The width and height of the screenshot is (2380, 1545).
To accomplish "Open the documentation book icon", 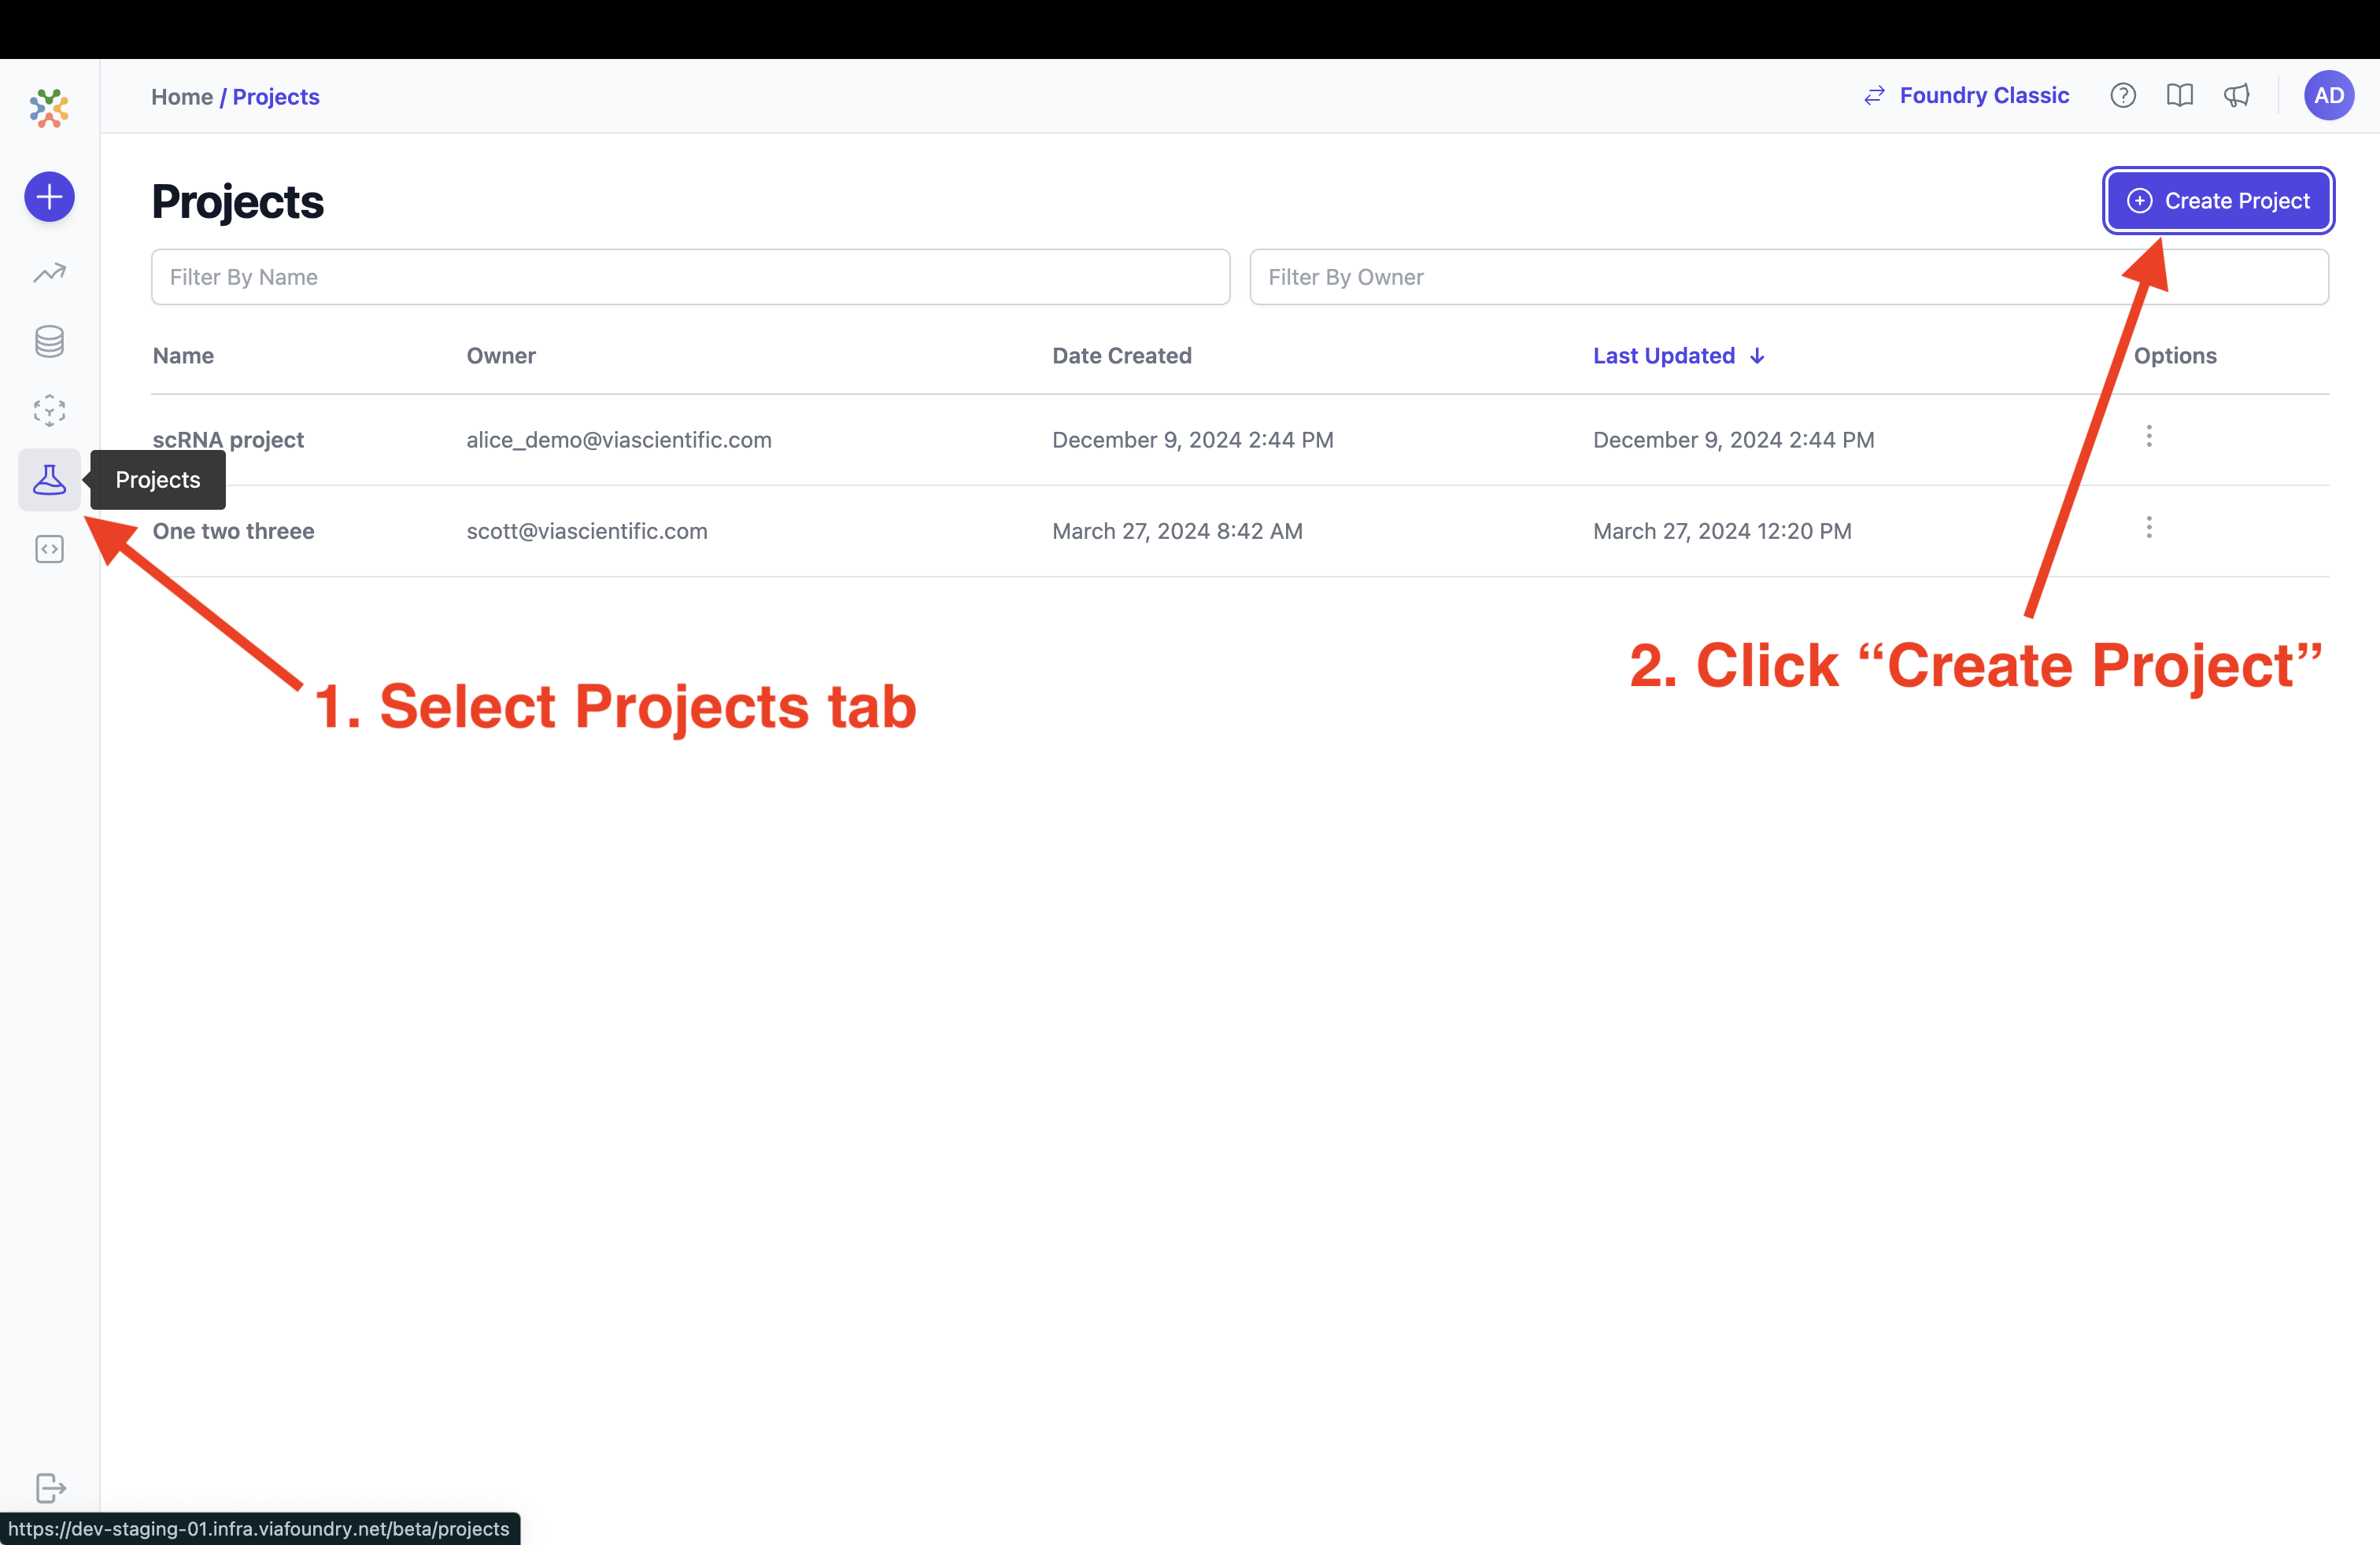I will coord(2180,95).
